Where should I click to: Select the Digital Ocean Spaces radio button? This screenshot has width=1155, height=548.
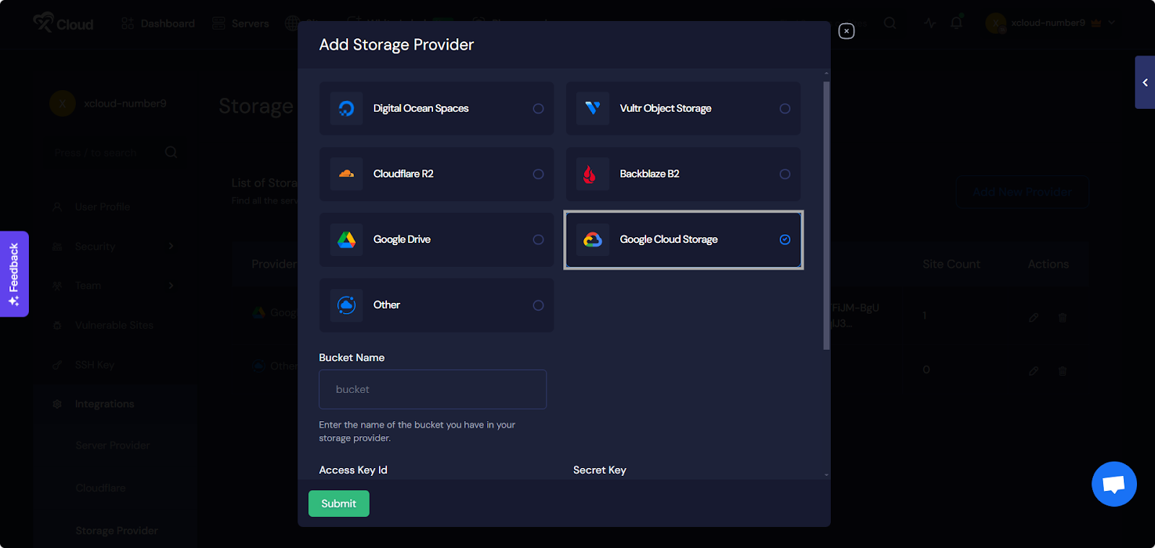tap(539, 109)
